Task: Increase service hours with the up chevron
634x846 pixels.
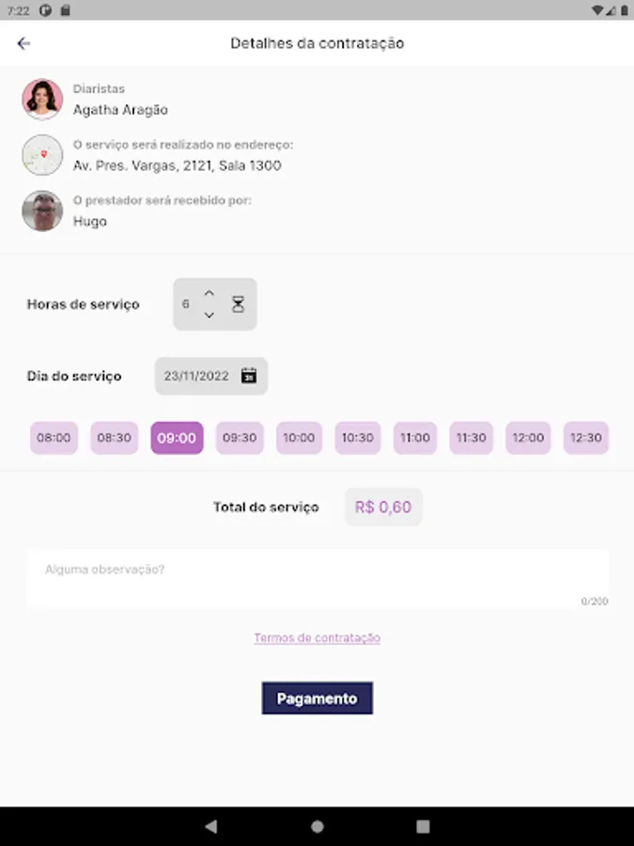Action: [x=209, y=293]
